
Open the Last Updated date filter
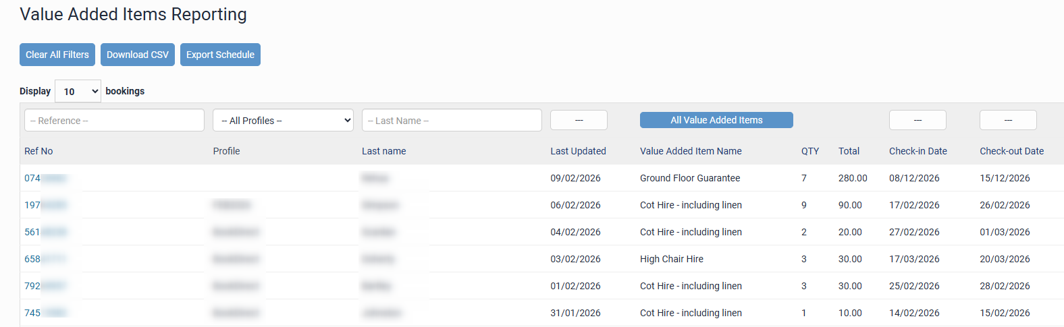(579, 120)
